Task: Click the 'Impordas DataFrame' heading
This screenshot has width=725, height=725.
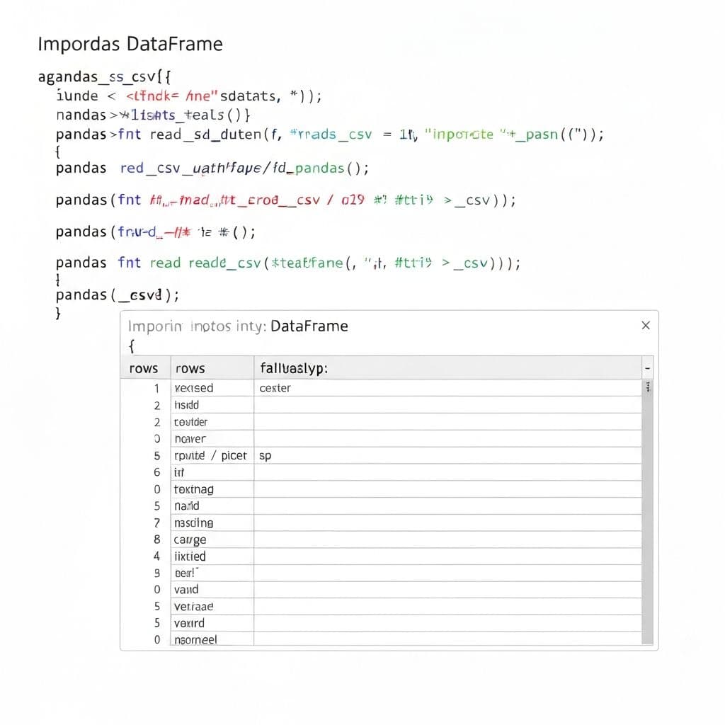Action: tap(130, 44)
